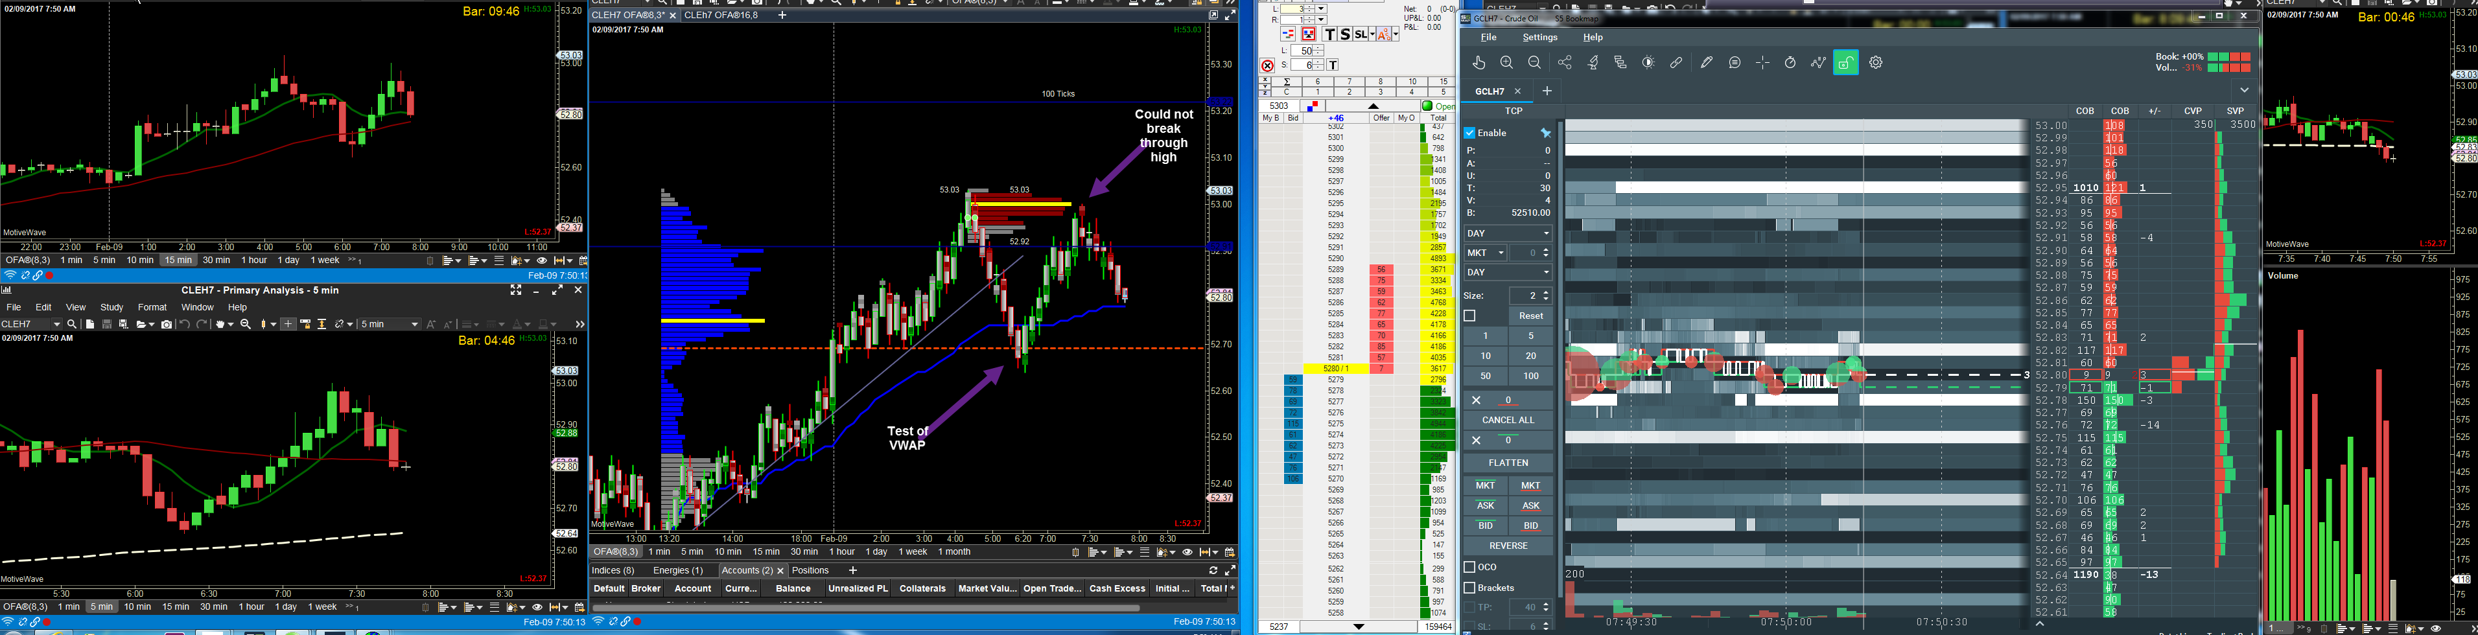Click the Vol imbalance color bar

[2229, 68]
